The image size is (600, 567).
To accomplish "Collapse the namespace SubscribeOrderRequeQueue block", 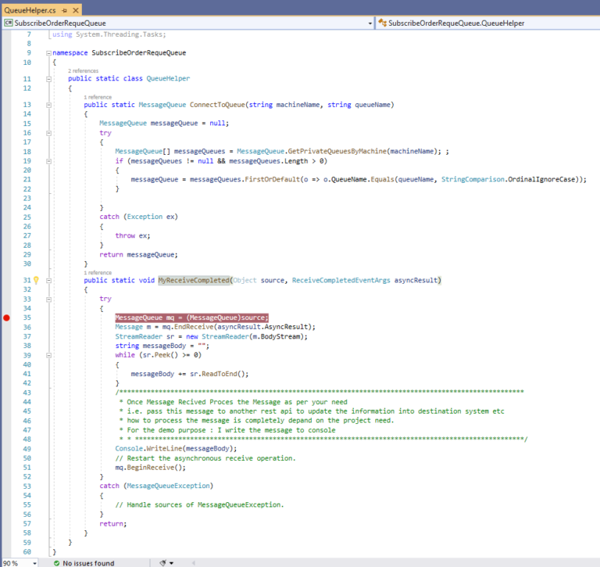I will 49,53.
